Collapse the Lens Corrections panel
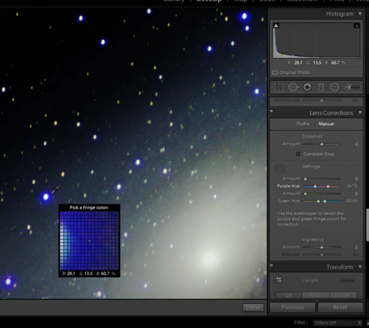The image size is (369, 328). point(360,113)
